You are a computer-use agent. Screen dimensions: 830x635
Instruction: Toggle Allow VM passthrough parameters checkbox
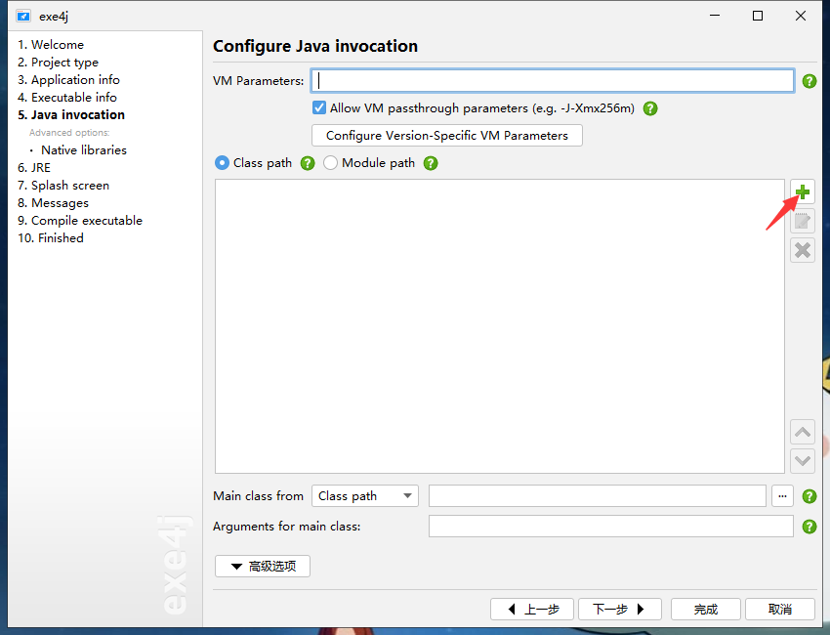[x=319, y=108]
